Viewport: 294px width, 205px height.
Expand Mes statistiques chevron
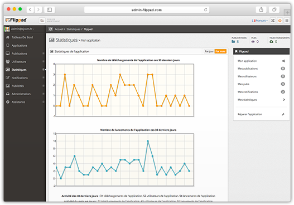click(x=284, y=100)
